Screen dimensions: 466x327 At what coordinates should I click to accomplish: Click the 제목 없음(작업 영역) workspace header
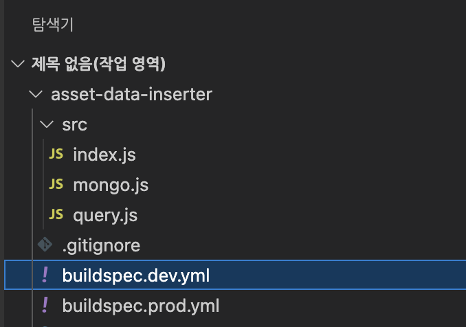[99, 65]
